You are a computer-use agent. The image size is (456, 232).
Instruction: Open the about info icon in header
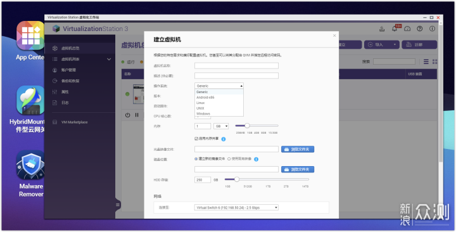(432, 29)
